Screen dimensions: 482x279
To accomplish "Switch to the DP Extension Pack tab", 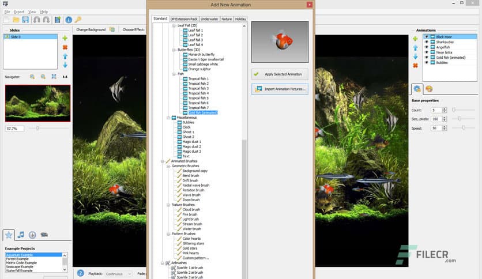I will click(x=184, y=19).
